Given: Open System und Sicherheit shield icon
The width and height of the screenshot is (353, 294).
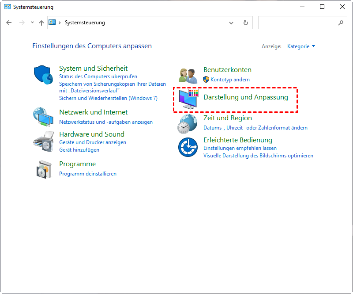Looking at the screenshot, I should [x=43, y=75].
